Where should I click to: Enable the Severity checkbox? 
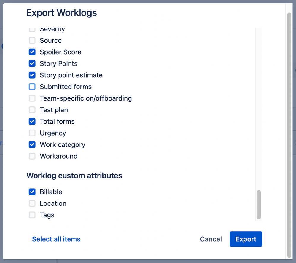tap(32, 29)
